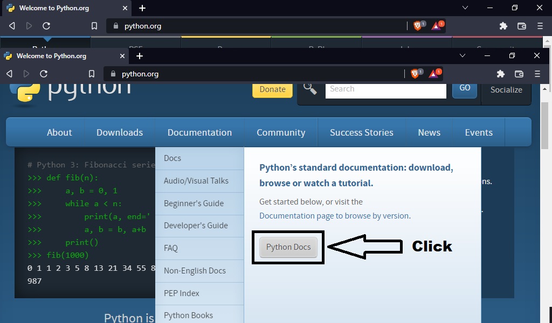Click forward arrow in front browser window

pyautogui.click(x=26, y=74)
